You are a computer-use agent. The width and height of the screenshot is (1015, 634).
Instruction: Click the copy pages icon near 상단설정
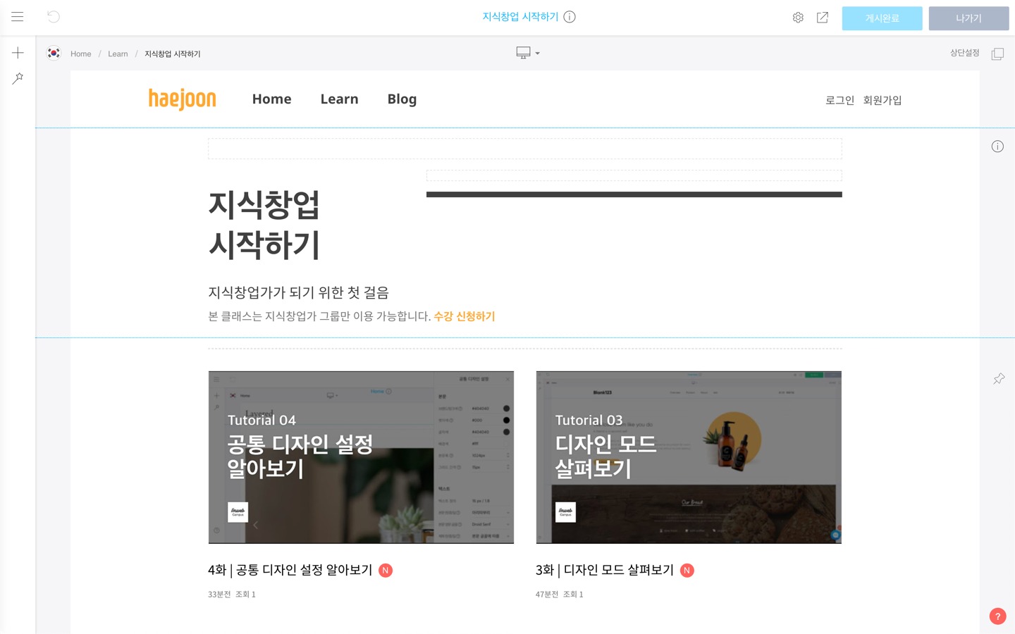point(997,54)
